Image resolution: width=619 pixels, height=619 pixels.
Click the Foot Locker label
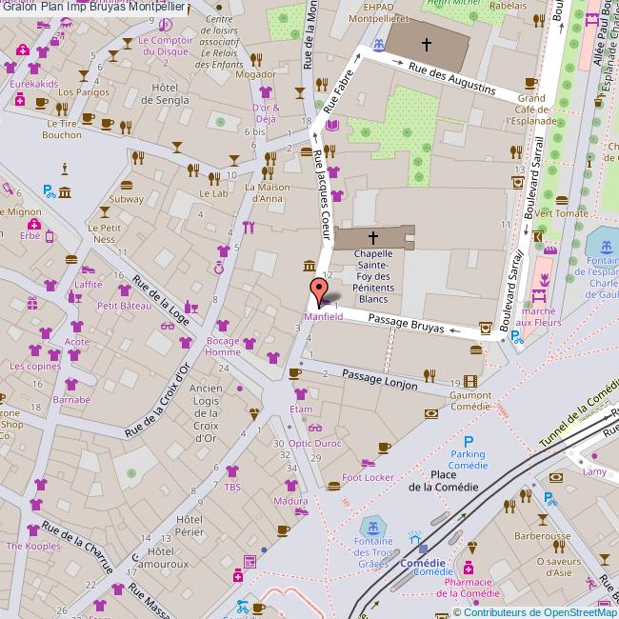[x=368, y=477]
